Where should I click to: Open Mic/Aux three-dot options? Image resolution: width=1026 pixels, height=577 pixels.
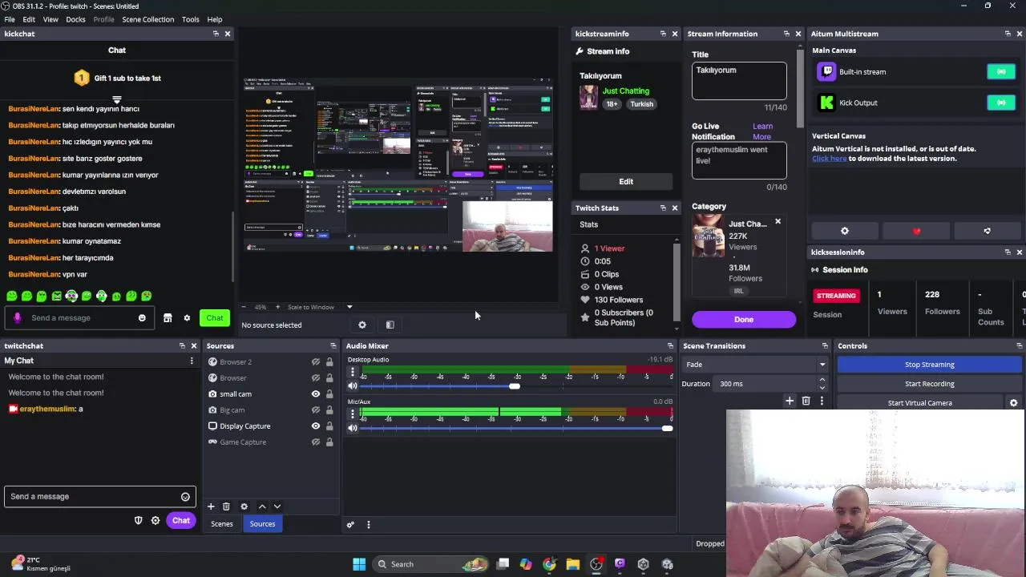coord(352,414)
